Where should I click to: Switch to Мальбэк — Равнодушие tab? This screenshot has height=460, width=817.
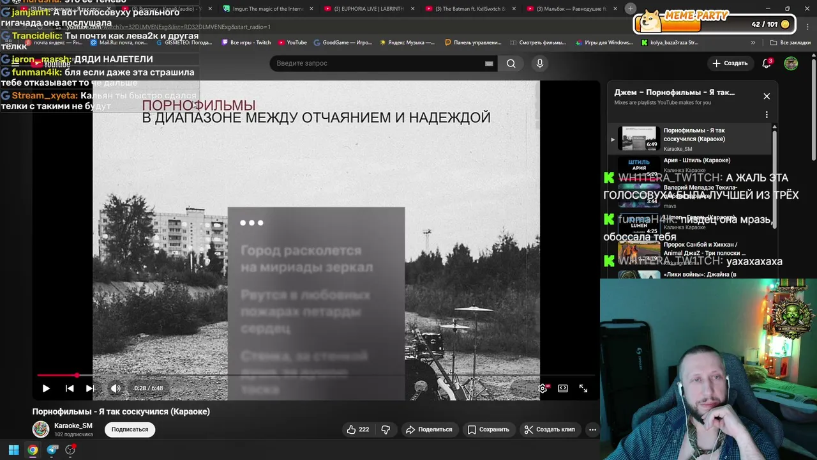tap(567, 9)
